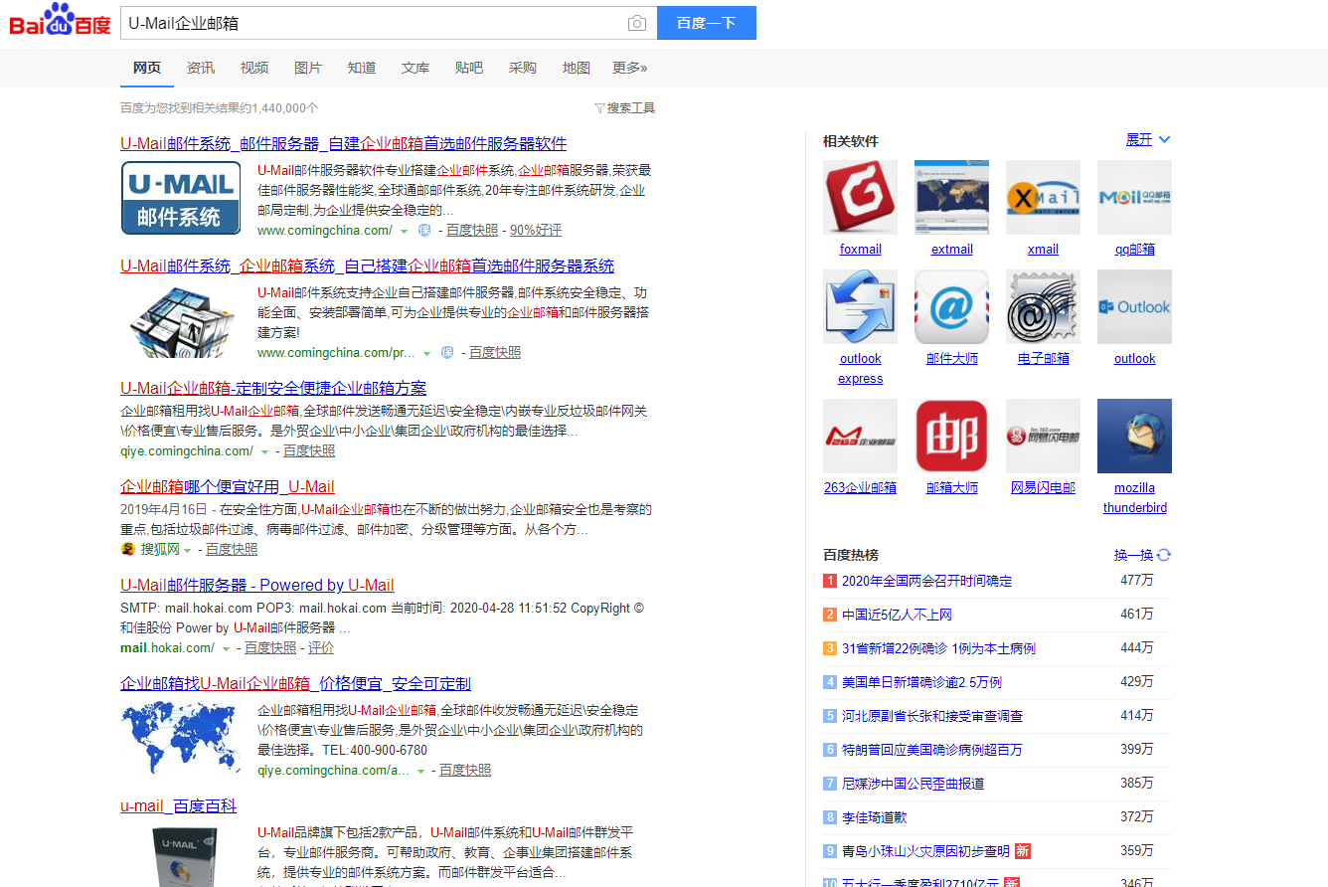The height and width of the screenshot is (887, 1328).
Task: Open the 邮件大师 @ icon
Action: coord(951,306)
